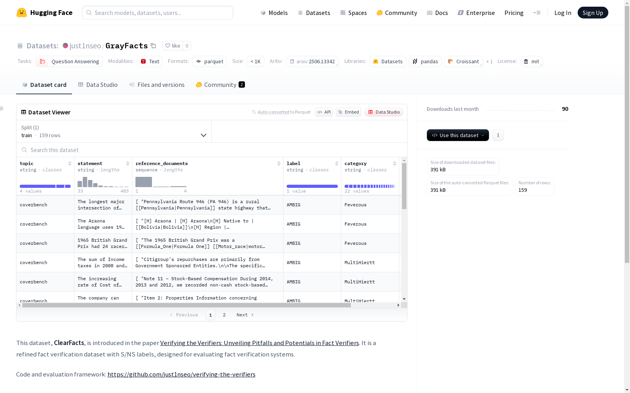Viewport: 630px width, 393px height.
Task: Click the Hugging Face logo
Action: [44, 13]
